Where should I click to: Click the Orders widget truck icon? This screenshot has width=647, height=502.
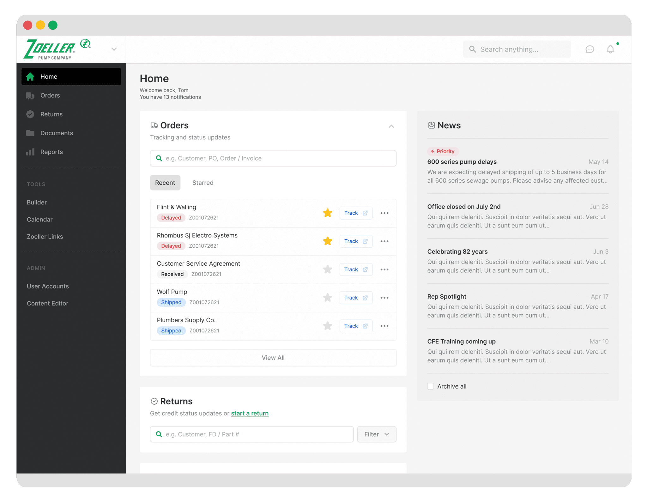(x=154, y=125)
